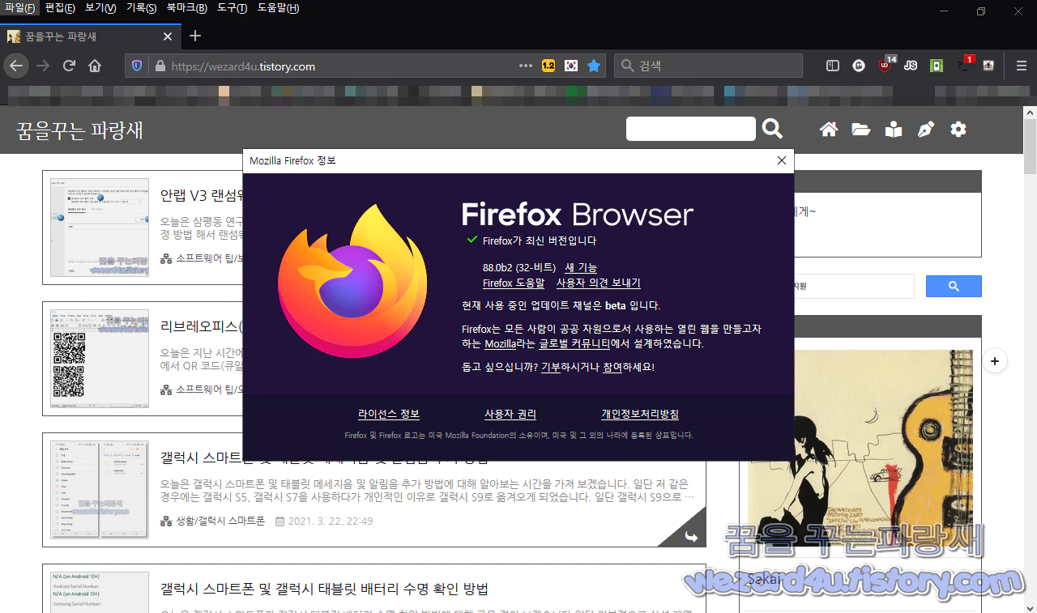Open the 북마크 menu
The image size is (1037, 613).
tap(186, 8)
